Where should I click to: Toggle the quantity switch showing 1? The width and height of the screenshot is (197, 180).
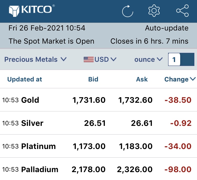pos(181,59)
